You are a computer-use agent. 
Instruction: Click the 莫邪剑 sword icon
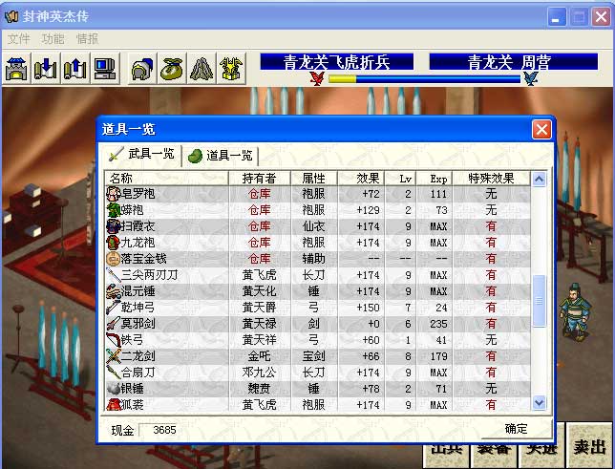[113, 324]
